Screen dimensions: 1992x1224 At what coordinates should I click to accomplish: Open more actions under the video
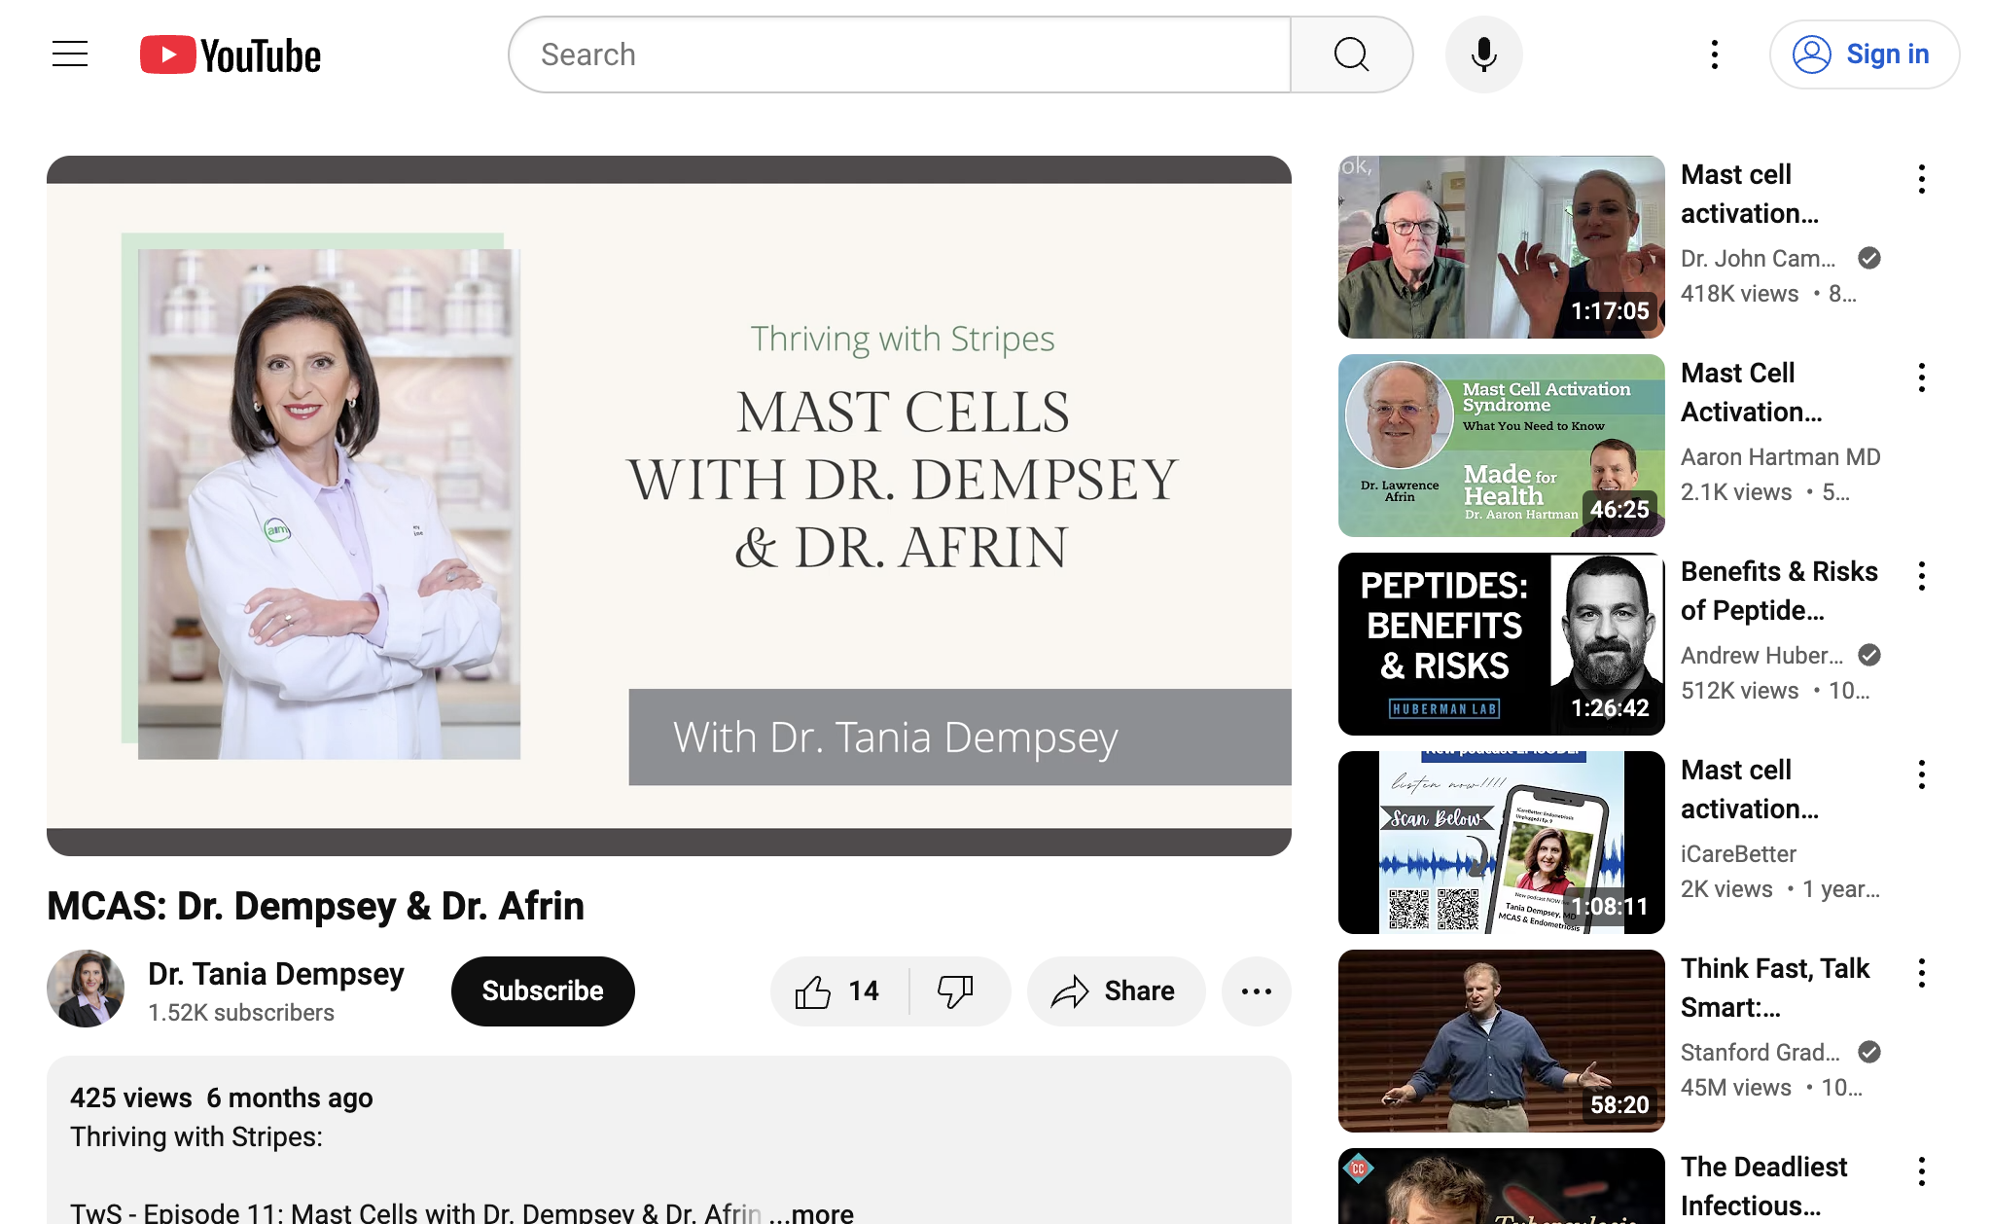click(1256, 991)
